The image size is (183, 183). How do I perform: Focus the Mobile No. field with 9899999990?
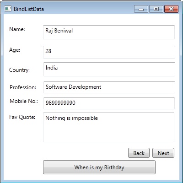(109, 103)
